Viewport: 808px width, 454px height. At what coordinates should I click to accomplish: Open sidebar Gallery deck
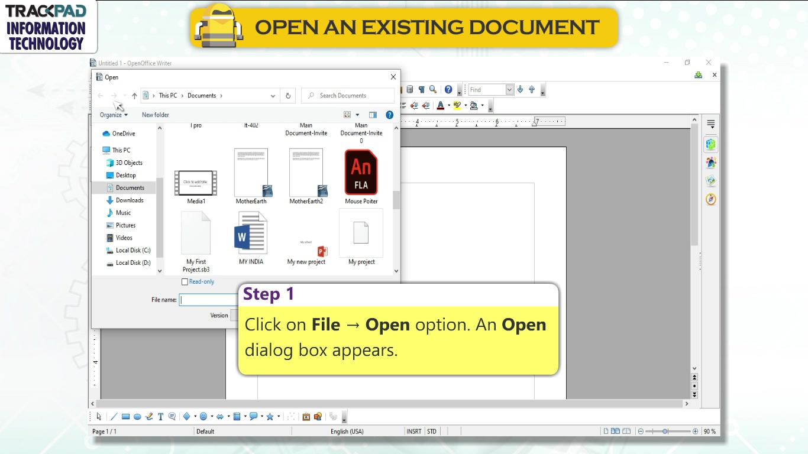(711, 180)
